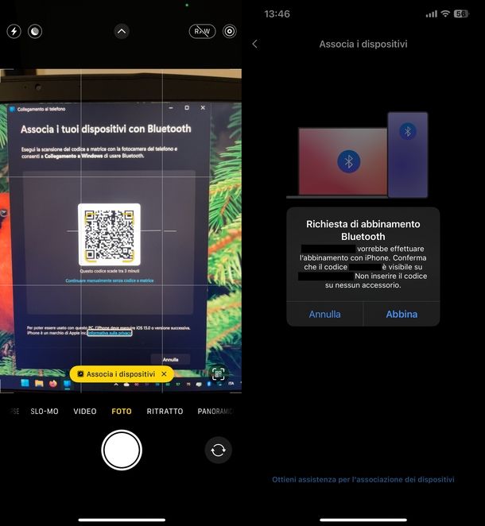The height and width of the screenshot is (526, 485).
Task: Toggle night mode moon icon
Action: [x=35, y=32]
